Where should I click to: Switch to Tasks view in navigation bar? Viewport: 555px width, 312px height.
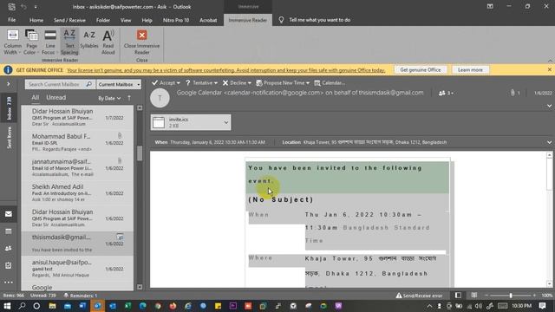[x=9, y=265]
